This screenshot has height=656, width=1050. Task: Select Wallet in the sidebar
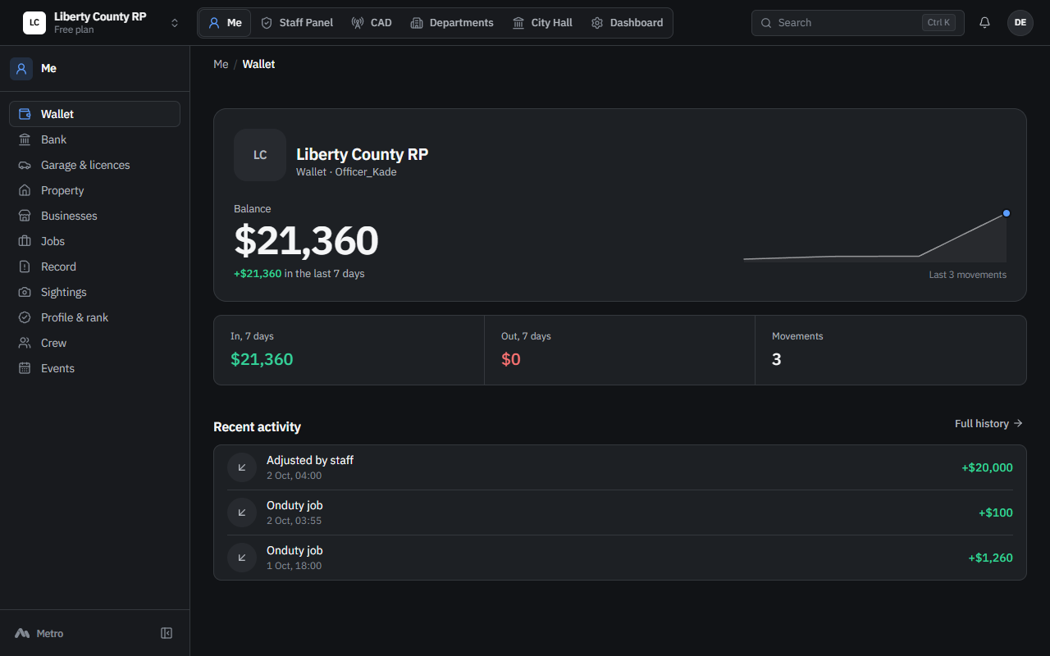tap(94, 114)
